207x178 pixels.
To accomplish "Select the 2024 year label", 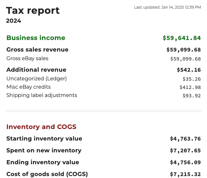I will [13, 21].
